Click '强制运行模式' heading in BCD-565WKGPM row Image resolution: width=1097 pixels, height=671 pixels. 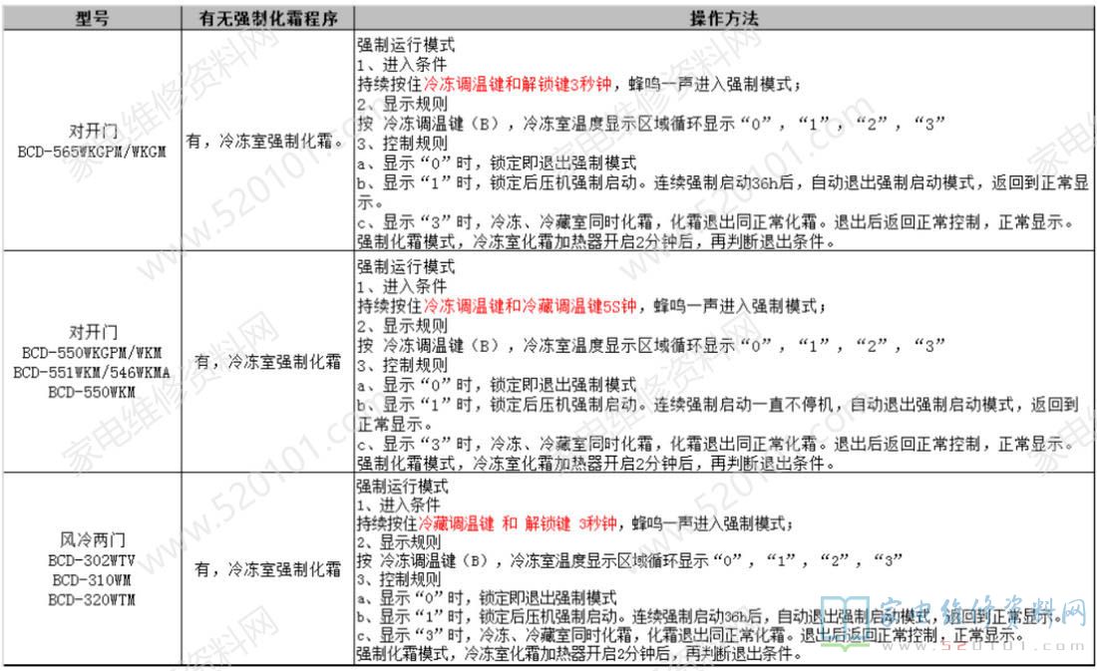click(406, 45)
